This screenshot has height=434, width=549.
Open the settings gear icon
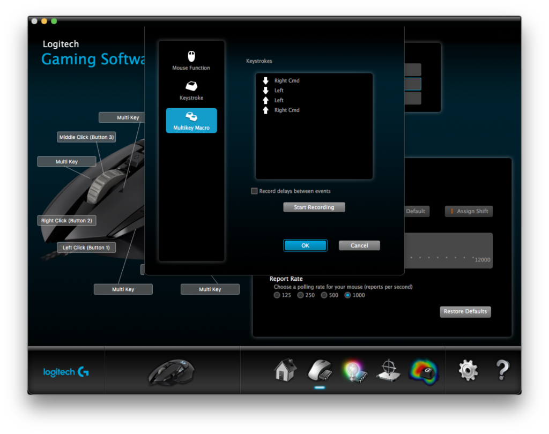[x=468, y=370]
